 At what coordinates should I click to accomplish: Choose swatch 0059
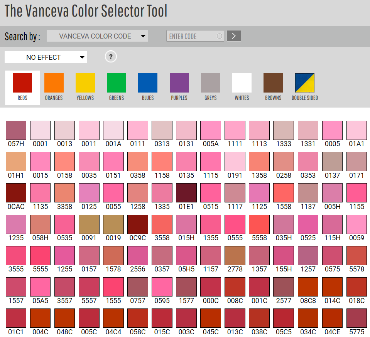(x=356, y=224)
